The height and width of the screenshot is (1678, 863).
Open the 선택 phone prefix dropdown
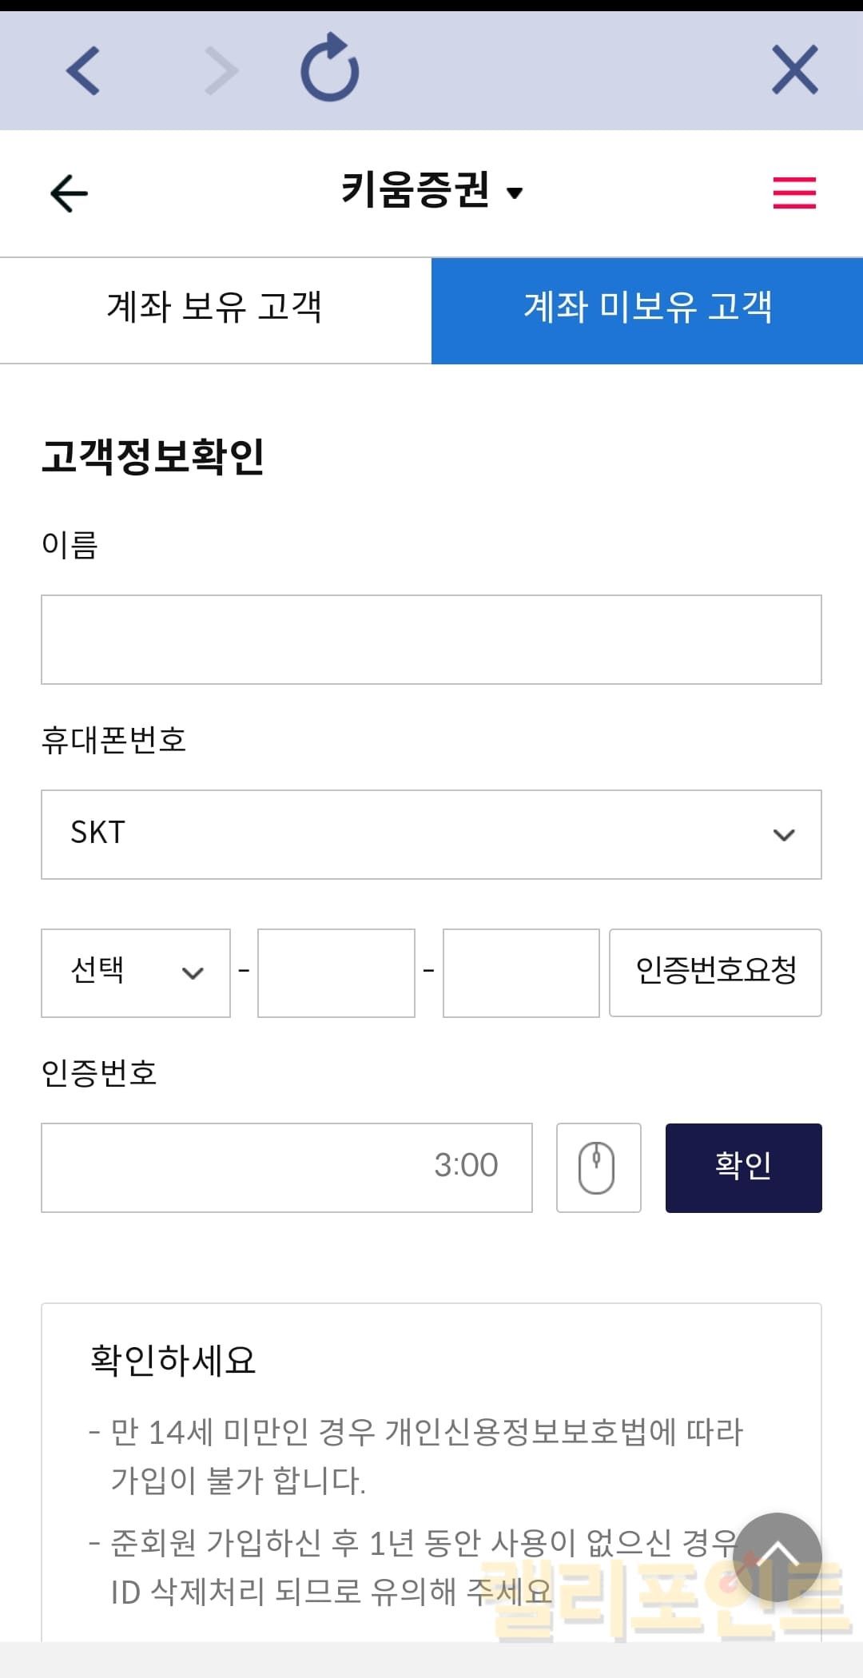click(135, 972)
